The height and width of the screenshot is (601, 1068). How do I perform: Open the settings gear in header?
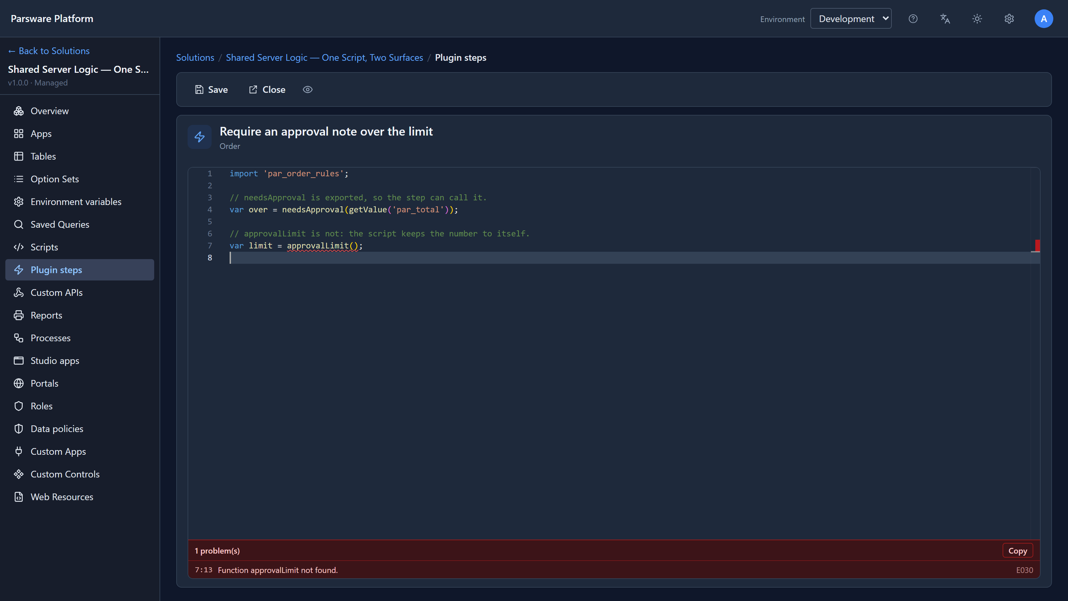point(1009,19)
